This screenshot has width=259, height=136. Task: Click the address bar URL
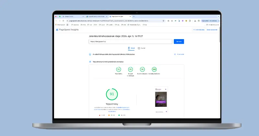pyautogui.click(x=109, y=21)
